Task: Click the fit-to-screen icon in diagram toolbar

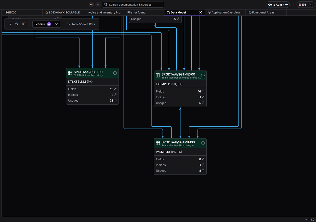Action: pos(23,24)
